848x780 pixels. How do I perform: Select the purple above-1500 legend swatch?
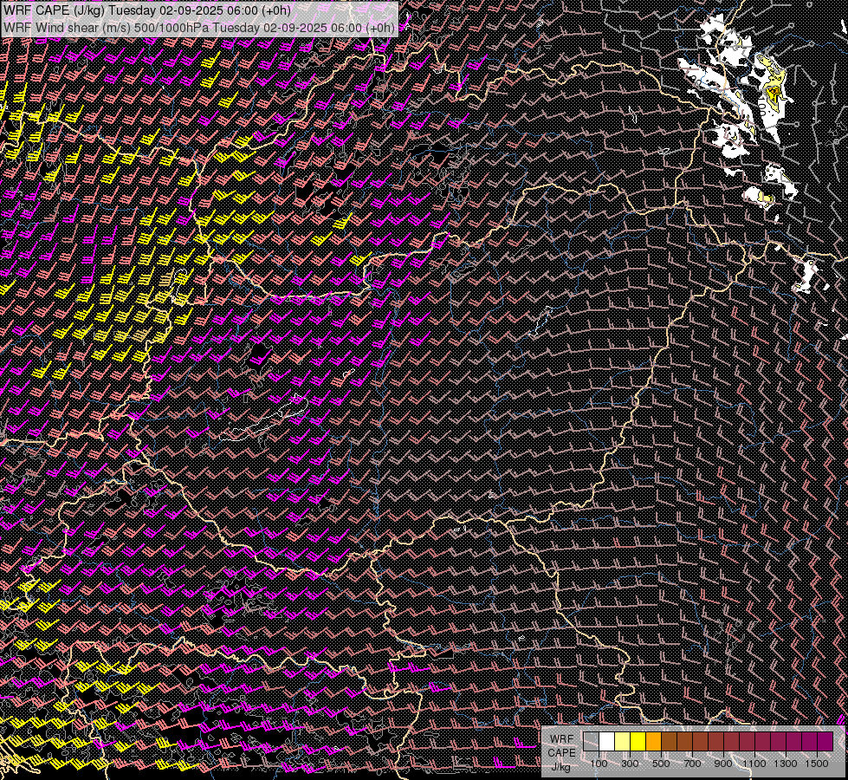tap(825, 741)
